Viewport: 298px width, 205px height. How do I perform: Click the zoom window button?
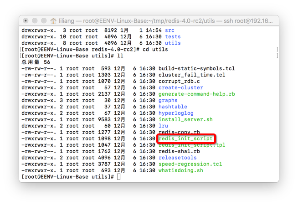pyautogui.click(x=44, y=20)
